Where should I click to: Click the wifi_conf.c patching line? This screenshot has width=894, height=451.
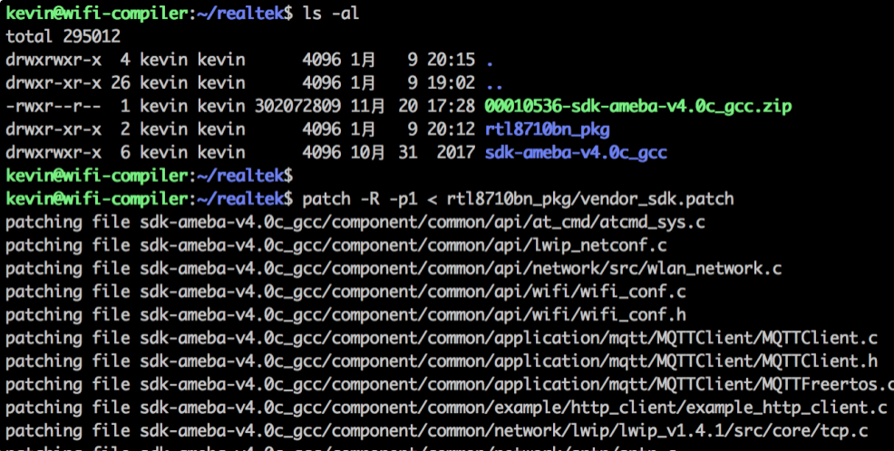point(345,292)
